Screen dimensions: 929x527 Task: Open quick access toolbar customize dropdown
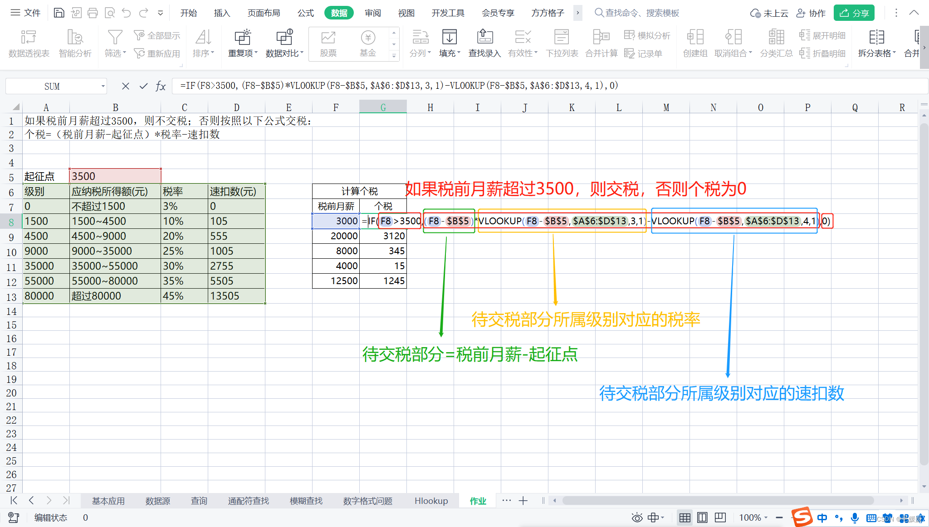pos(160,13)
